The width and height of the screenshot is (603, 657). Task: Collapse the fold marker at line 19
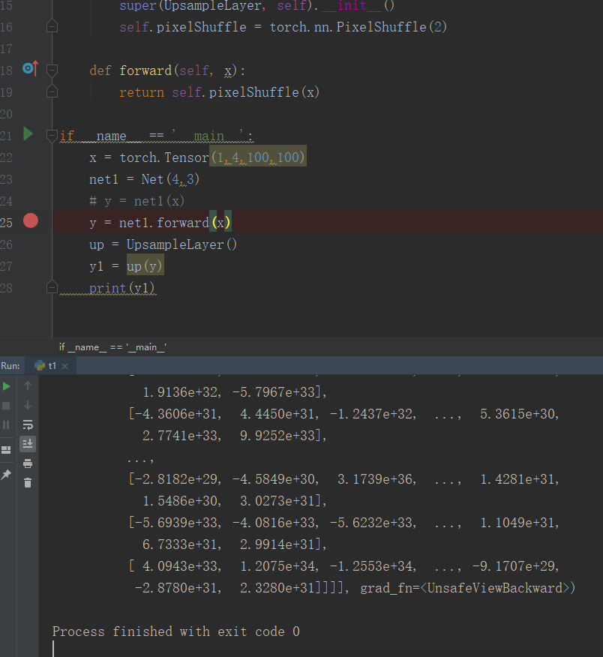(x=52, y=91)
